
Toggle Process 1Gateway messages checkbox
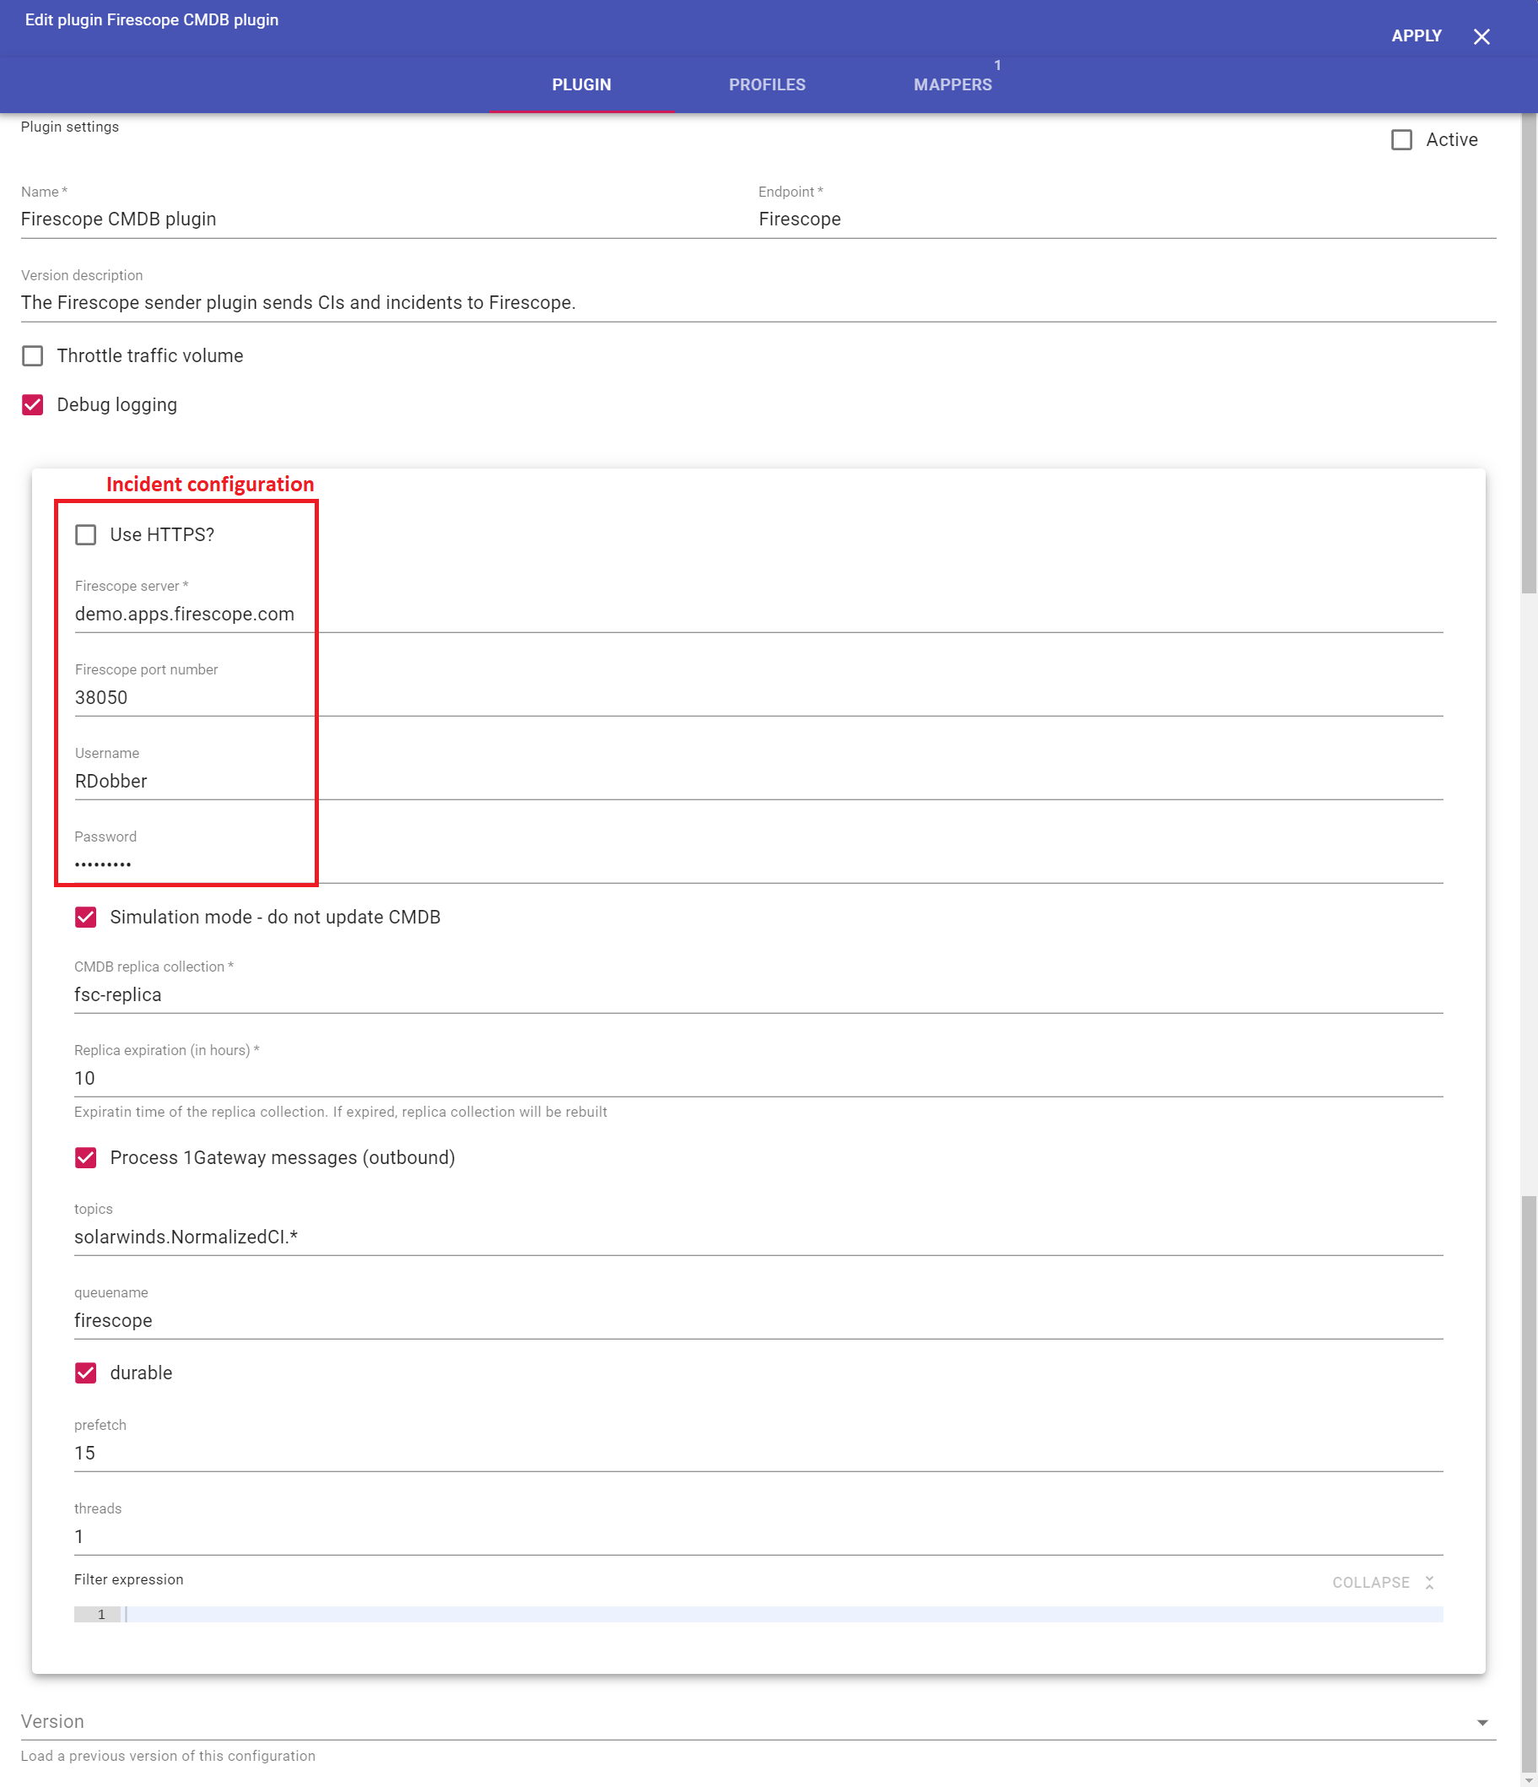pyautogui.click(x=85, y=1157)
